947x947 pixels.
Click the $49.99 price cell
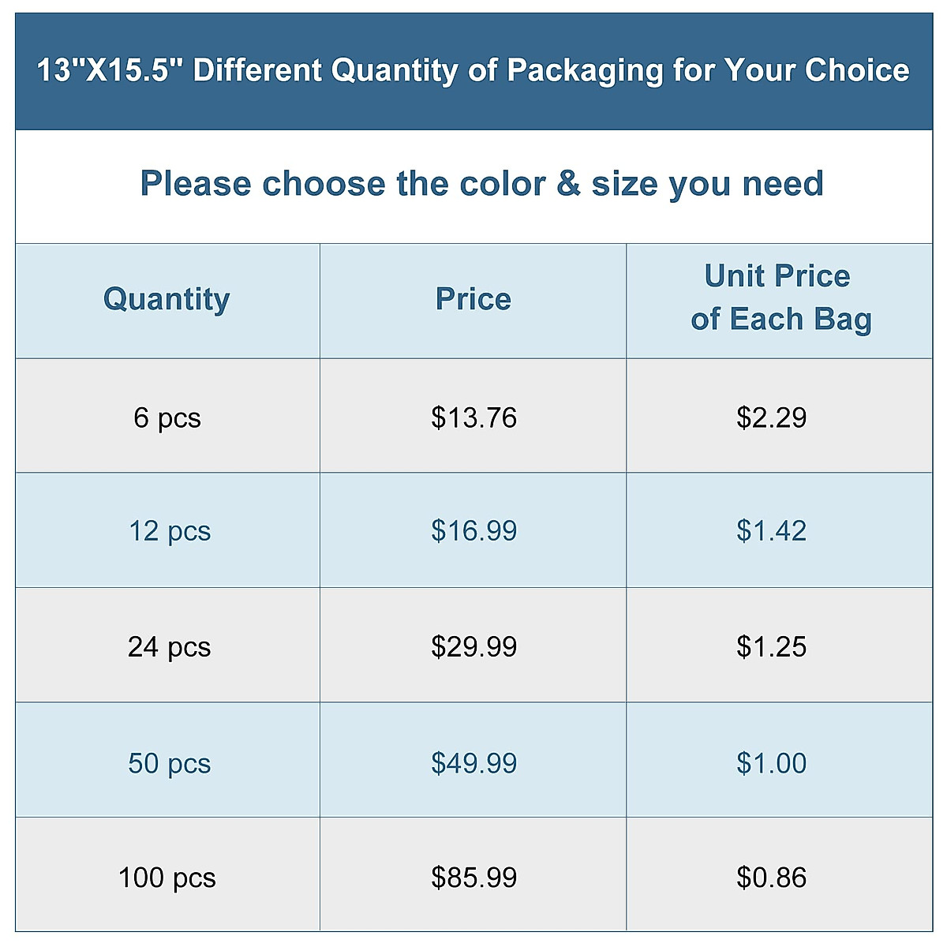point(473,763)
